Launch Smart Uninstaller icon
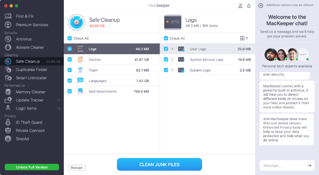 pyautogui.click(x=8, y=78)
